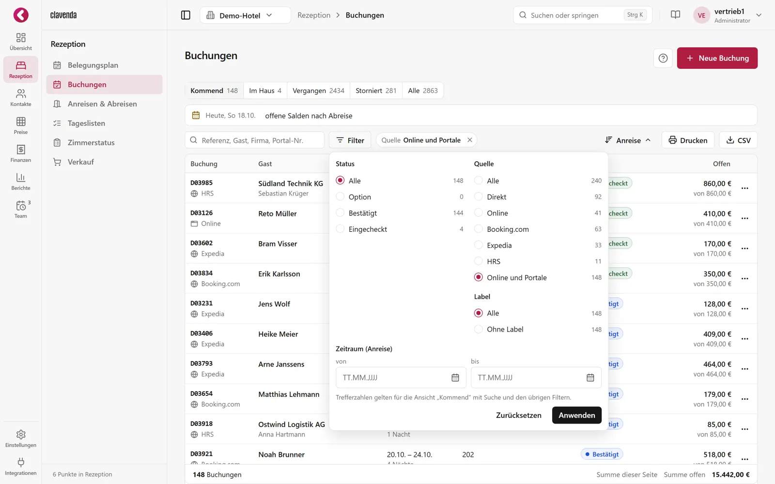Create a Neue Buchung
Image resolution: width=775 pixels, height=484 pixels.
pyautogui.click(x=717, y=58)
